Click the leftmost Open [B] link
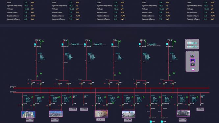 (75, 44)
